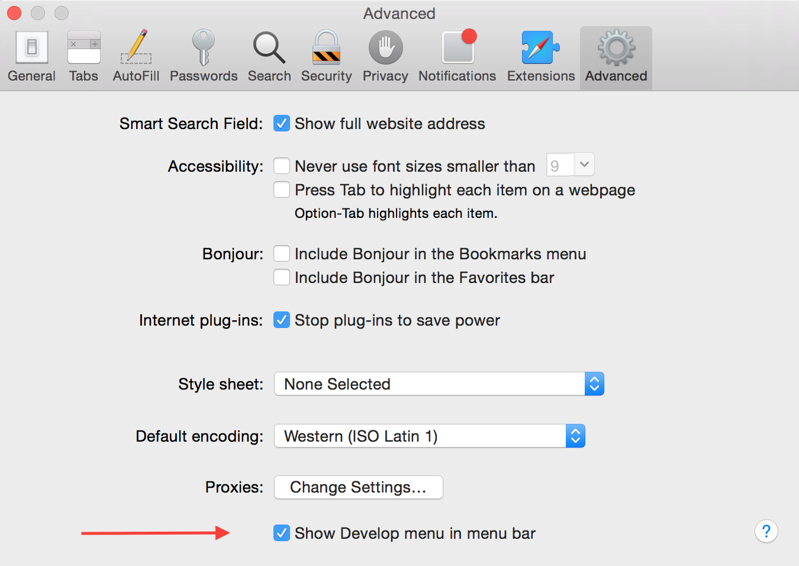Toggle Show Develop menu in menu bar
This screenshot has height=566, width=799.
[x=282, y=533]
